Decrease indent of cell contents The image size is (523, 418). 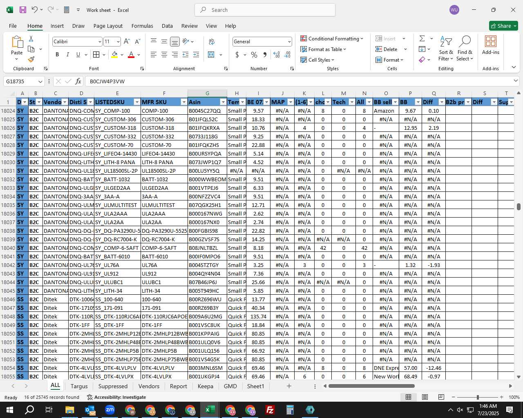(186, 55)
